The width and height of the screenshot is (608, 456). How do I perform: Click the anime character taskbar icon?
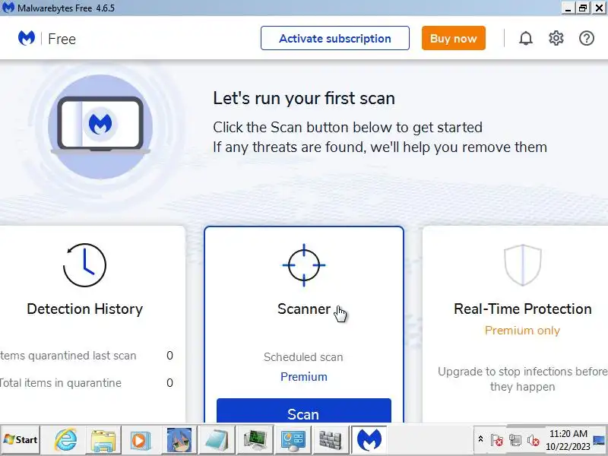click(x=179, y=440)
